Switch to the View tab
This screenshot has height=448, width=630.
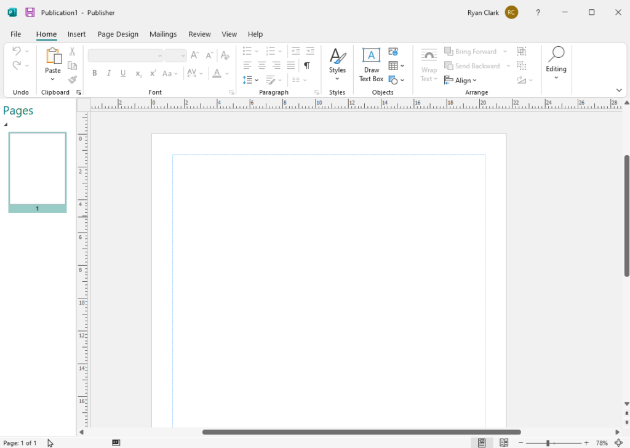(x=229, y=34)
